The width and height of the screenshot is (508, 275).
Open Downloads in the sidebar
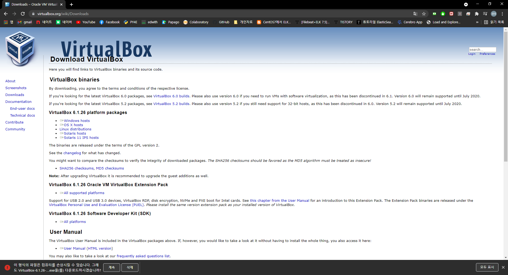pos(15,95)
